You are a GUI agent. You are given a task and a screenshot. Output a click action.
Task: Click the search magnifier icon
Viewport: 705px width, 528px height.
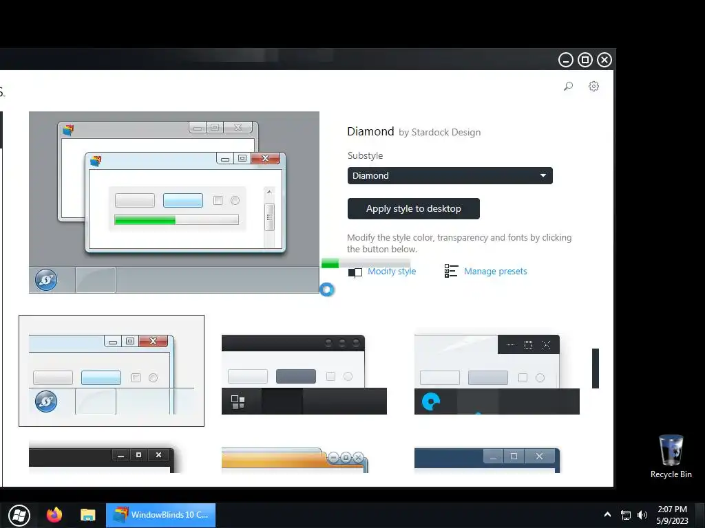tap(568, 86)
